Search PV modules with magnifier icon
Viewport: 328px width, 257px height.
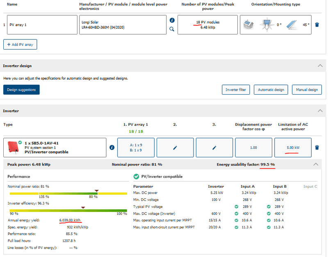tap(172, 29)
